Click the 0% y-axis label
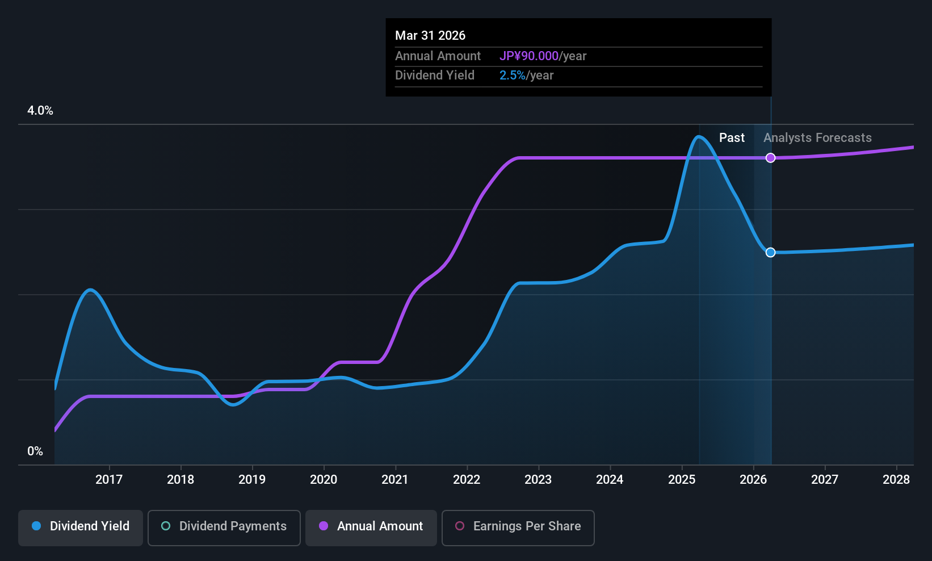The width and height of the screenshot is (932, 561). coord(35,451)
